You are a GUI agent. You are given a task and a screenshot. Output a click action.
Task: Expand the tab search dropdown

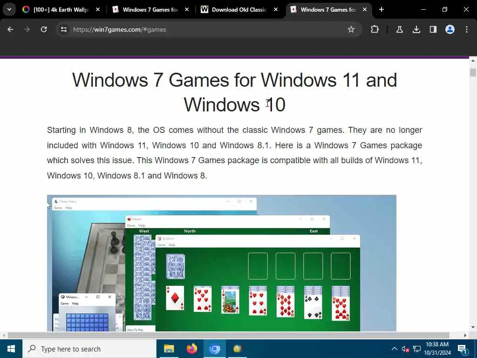9,9
